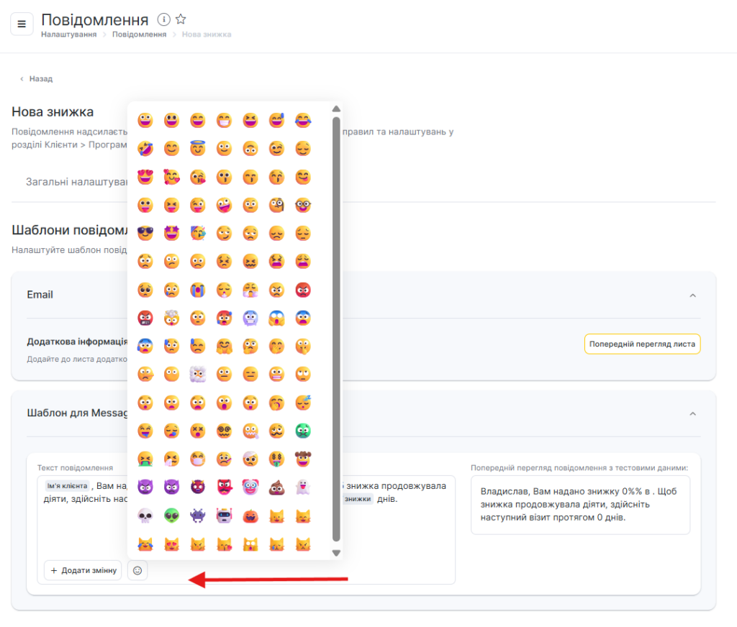Collapse the Messenger template section chevron
The image size is (737, 627).
(x=692, y=414)
